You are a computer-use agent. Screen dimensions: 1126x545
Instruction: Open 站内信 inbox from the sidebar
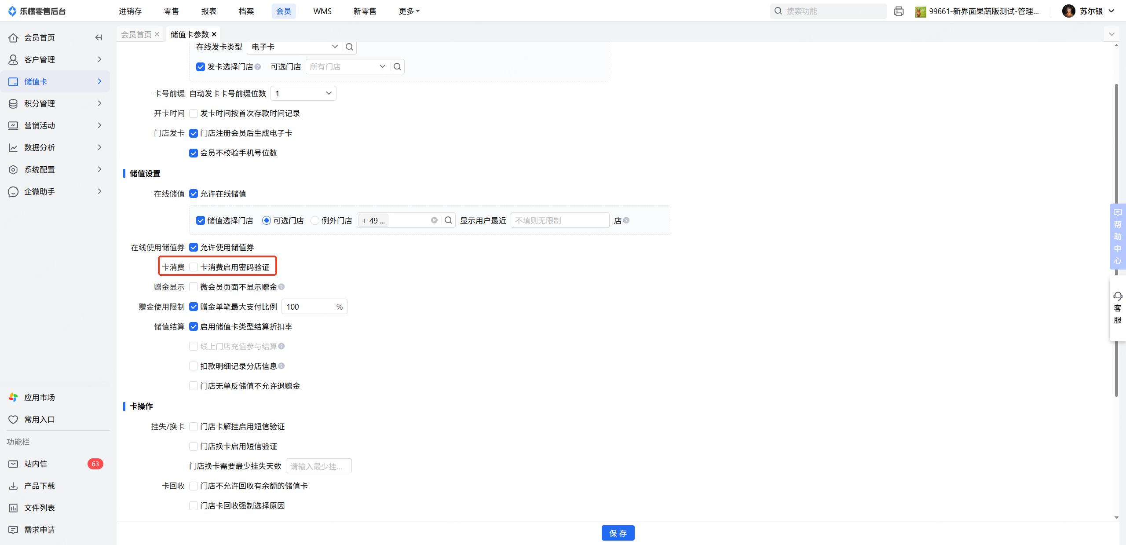point(36,464)
